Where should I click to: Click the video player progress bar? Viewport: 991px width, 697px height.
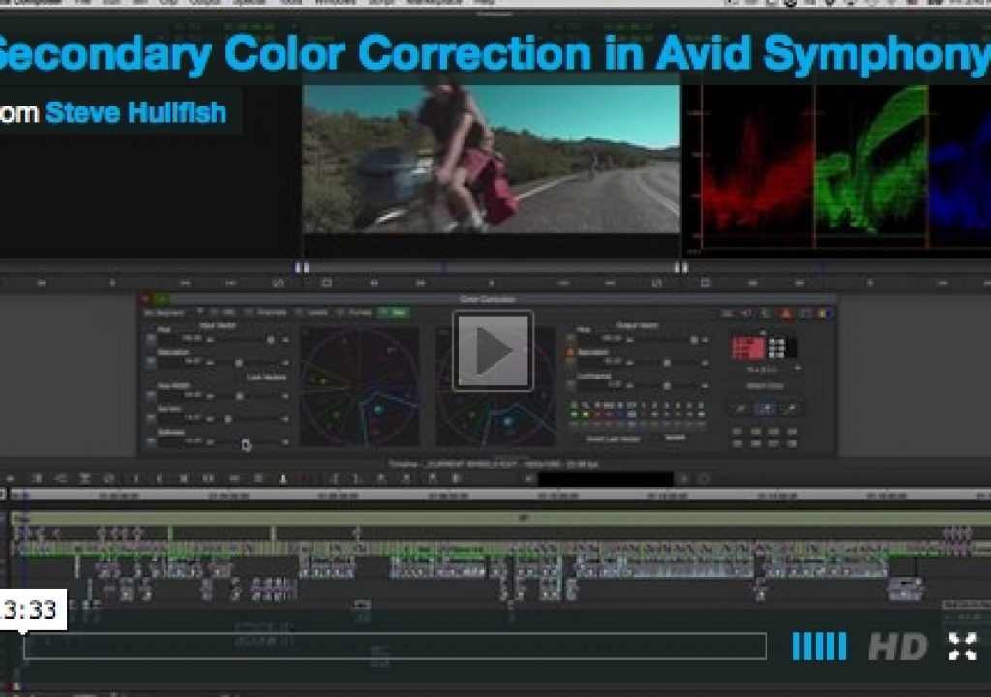(x=395, y=646)
